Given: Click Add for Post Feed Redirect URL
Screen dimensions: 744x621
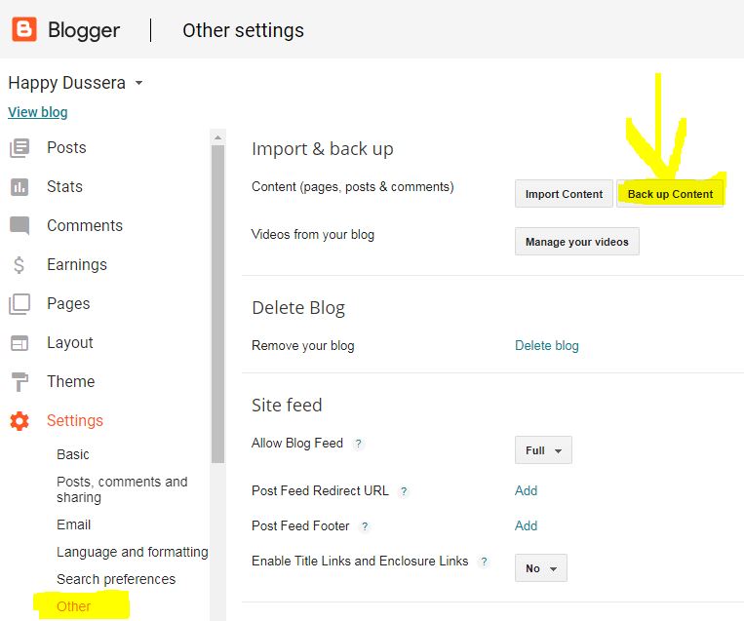Looking at the screenshot, I should point(527,490).
